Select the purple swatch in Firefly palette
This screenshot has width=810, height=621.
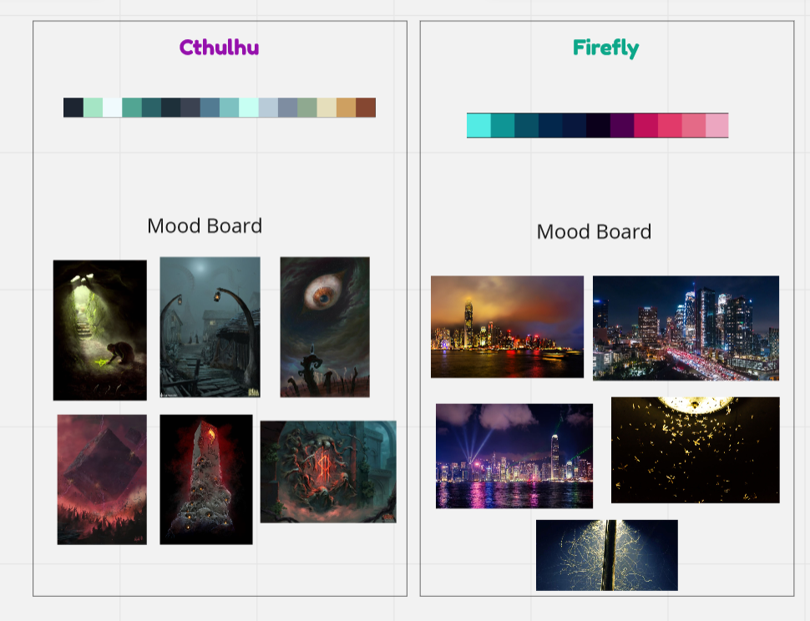tap(621, 125)
